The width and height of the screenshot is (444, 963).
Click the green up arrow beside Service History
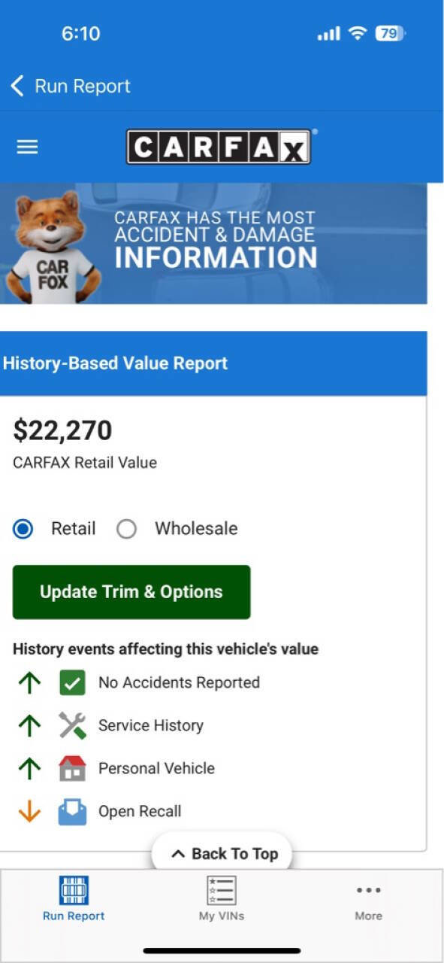tap(29, 725)
